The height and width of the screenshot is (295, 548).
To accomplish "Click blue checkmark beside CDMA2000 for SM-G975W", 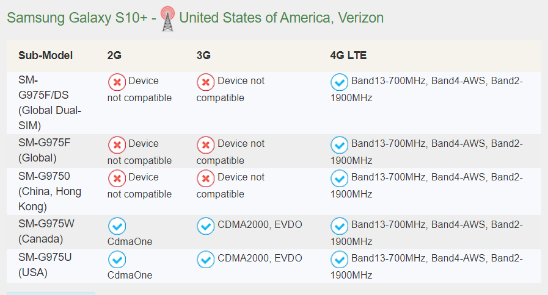I will [x=206, y=226].
